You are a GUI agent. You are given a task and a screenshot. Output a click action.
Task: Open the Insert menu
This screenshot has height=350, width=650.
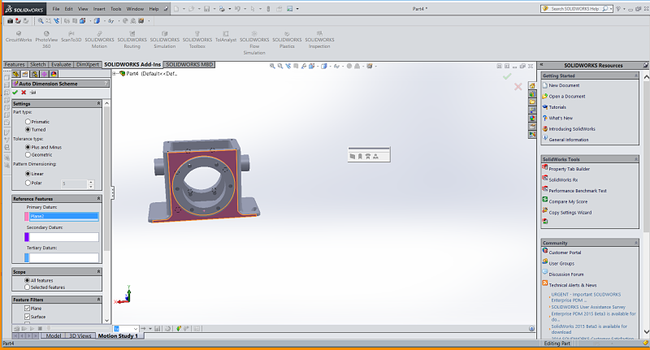pyautogui.click(x=99, y=9)
